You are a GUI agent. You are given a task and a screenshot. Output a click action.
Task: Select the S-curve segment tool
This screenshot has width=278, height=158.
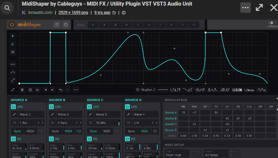(13, 80)
